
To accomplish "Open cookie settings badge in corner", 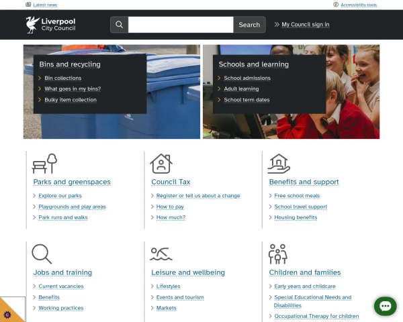I will pos(7,314).
